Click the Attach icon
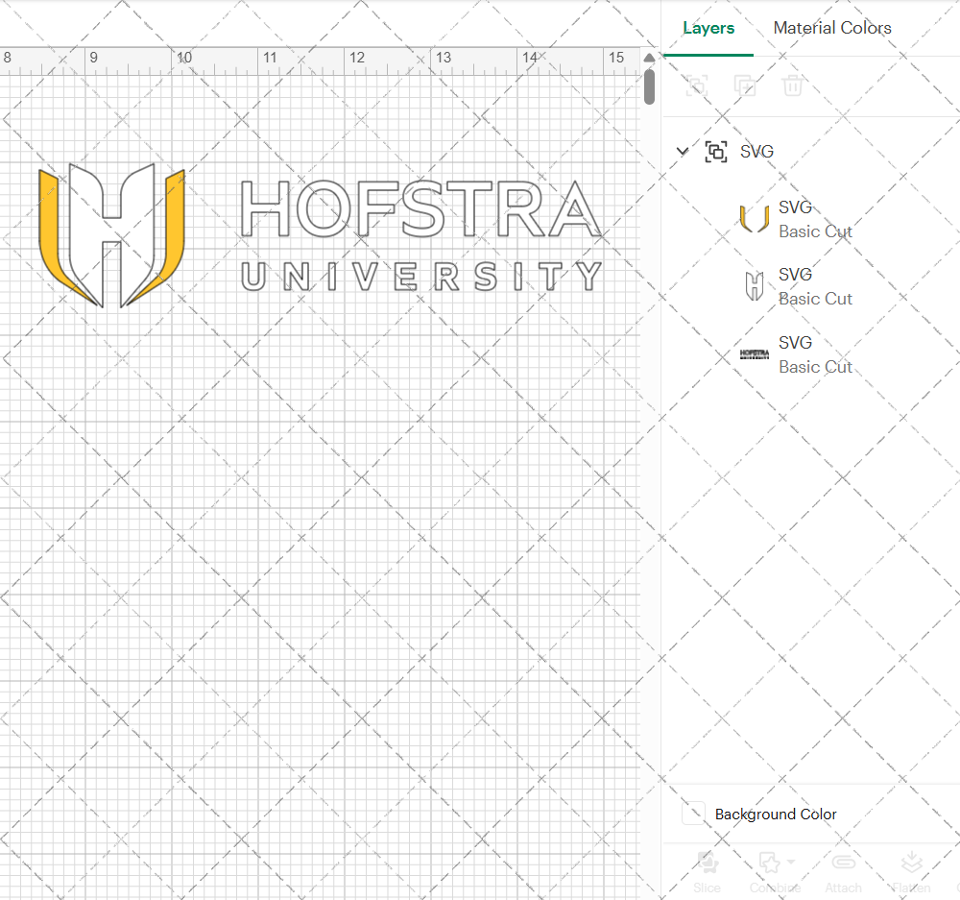 pyautogui.click(x=843, y=863)
